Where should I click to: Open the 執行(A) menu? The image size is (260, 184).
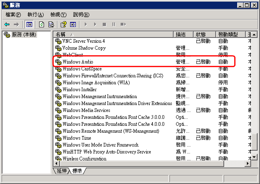pyautogui.click(x=35, y=15)
